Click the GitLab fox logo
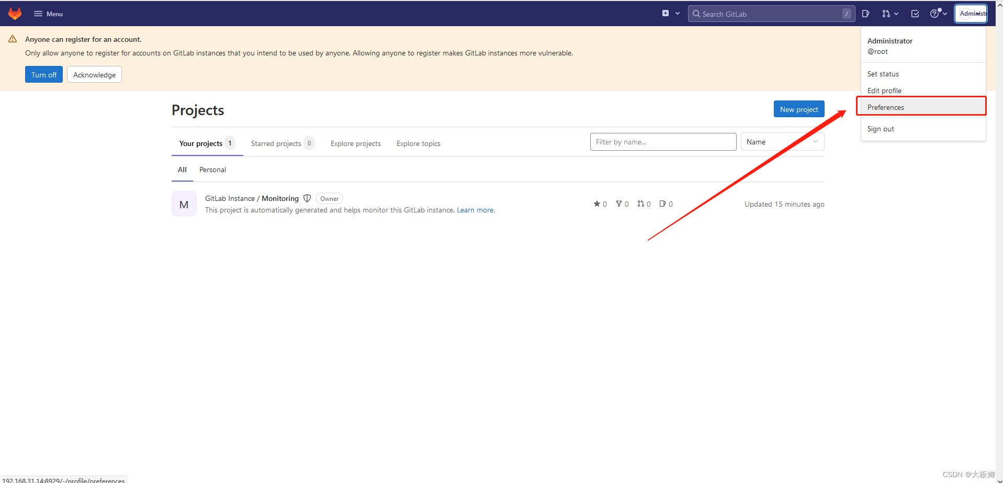Viewport: 1003px width, 483px height. (x=15, y=14)
